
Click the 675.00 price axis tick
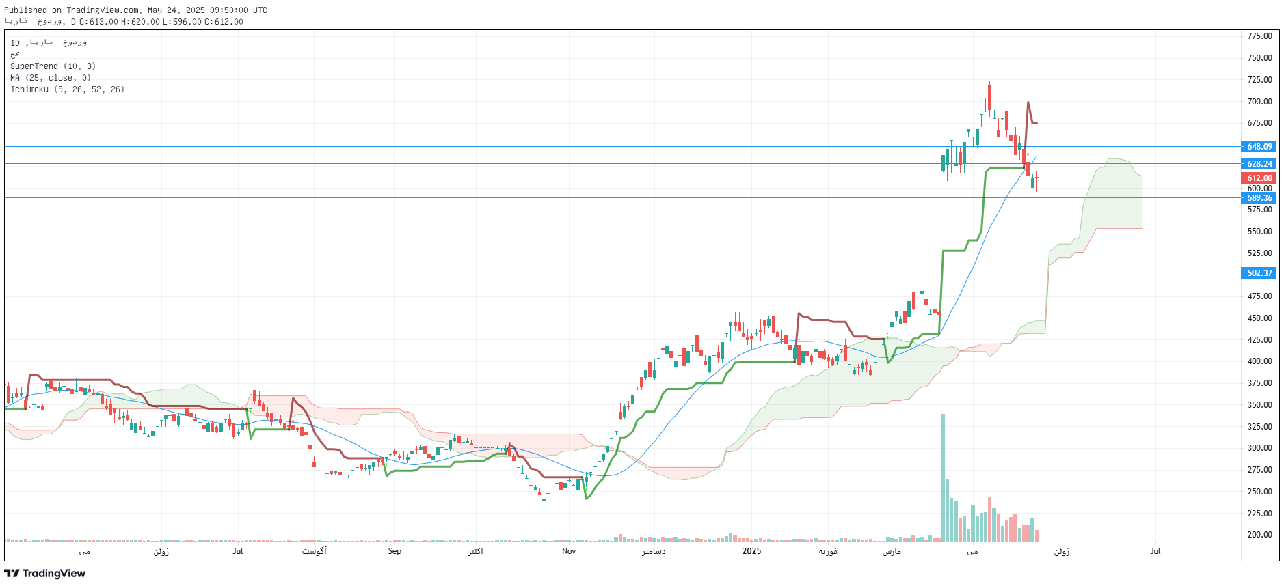pos(1259,123)
